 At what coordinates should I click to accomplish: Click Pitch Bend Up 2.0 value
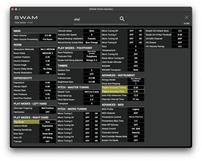pos(92,96)
